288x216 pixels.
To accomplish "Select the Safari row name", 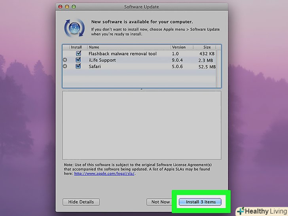I will (x=95, y=66).
